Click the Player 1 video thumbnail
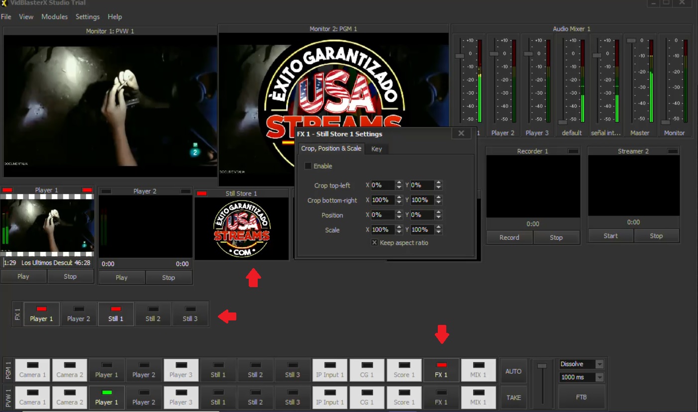This screenshot has width=698, height=412. point(47,225)
